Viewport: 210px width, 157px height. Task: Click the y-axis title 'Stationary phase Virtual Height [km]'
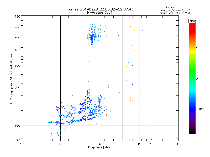click(11, 78)
